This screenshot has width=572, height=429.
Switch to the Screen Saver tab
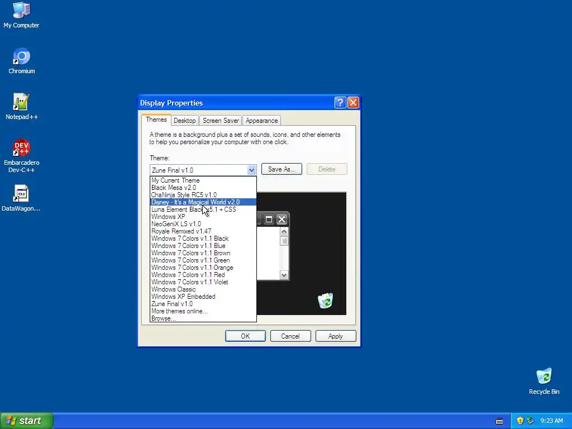click(221, 121)
